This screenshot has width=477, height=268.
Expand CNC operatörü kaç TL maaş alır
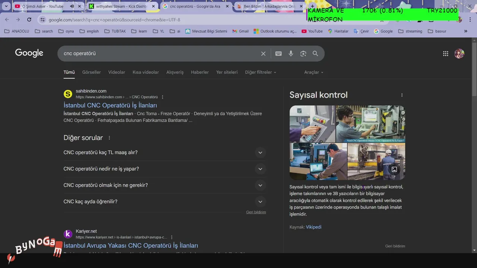(x=165, y=152)
